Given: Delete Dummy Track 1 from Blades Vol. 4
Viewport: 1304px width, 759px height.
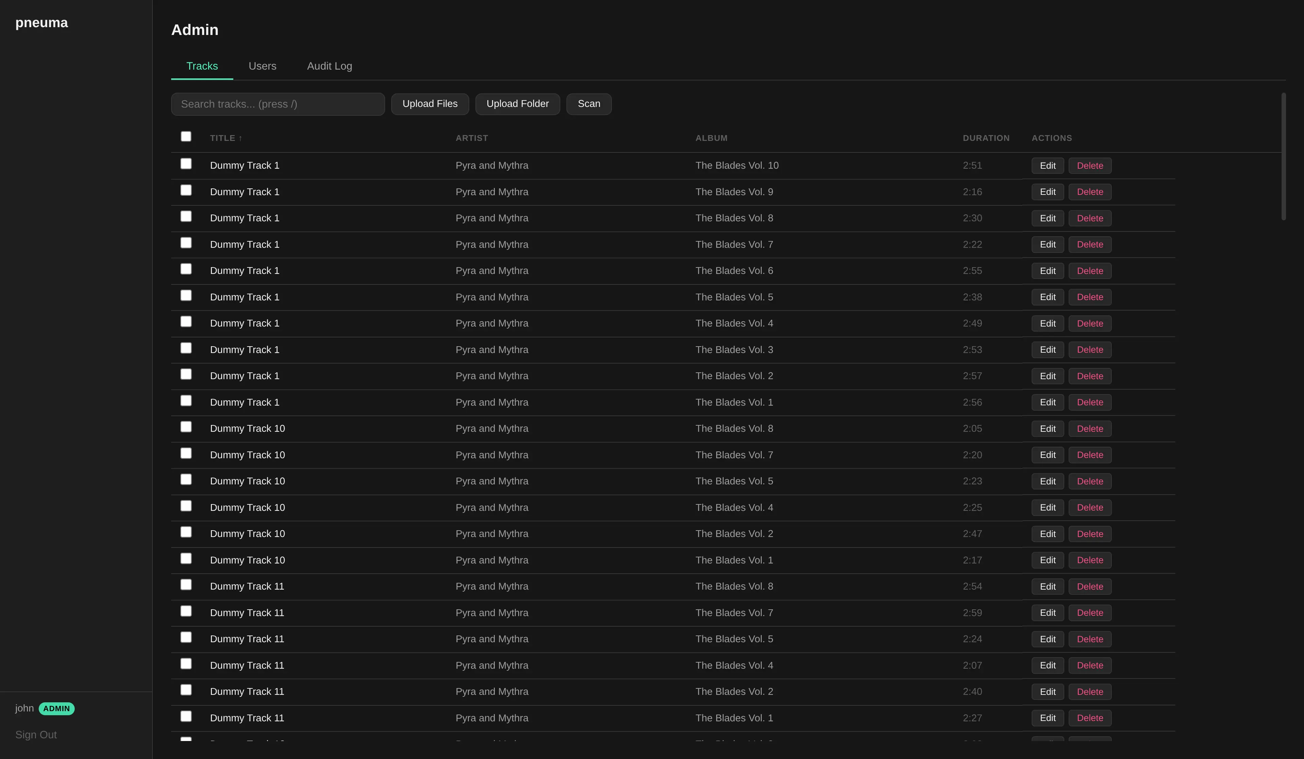Looking at the screenshot, I should pyautogui.click(x=1090, y=323).
